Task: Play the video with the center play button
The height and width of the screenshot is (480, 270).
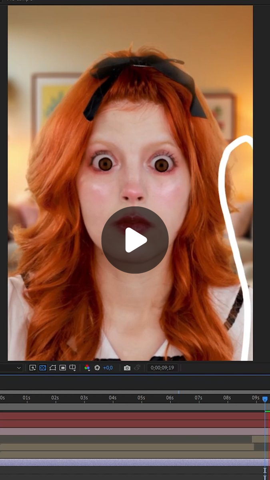Action: [135, 240]
